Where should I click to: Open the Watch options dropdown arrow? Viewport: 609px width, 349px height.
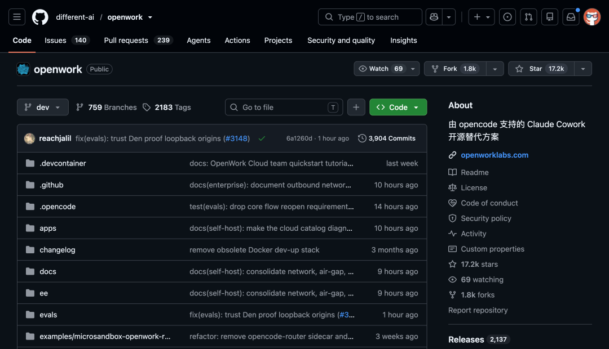pos(413,69)
